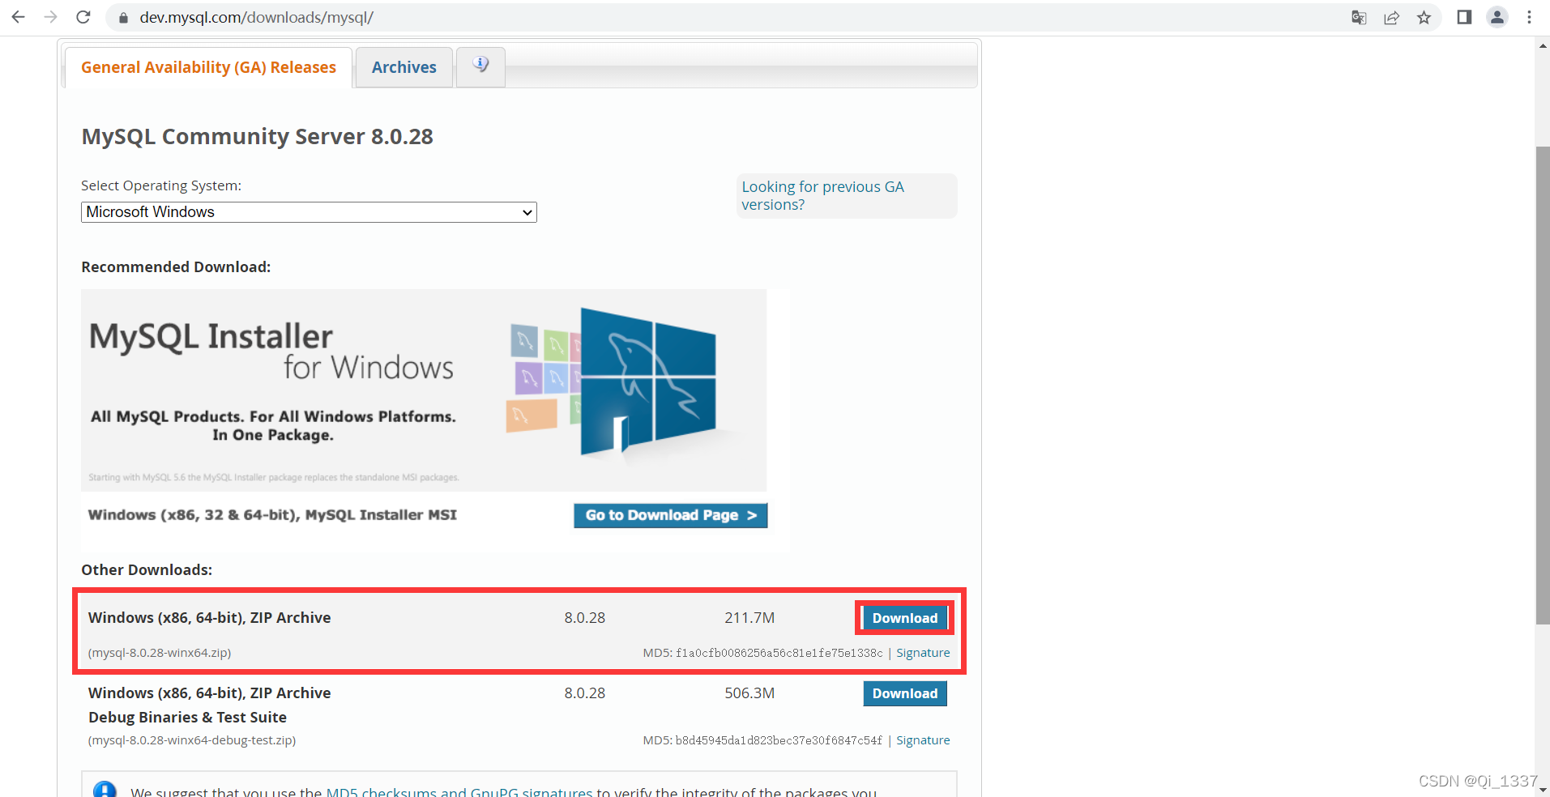Click the scrollbar up arrow

tap(1543, 45)
